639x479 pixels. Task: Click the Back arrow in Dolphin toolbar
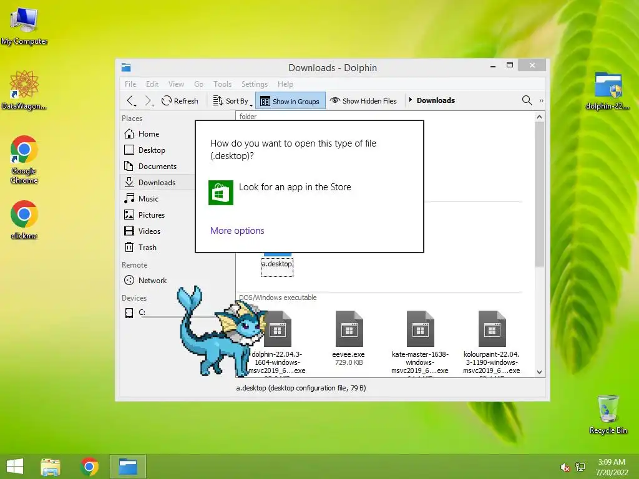131,100
